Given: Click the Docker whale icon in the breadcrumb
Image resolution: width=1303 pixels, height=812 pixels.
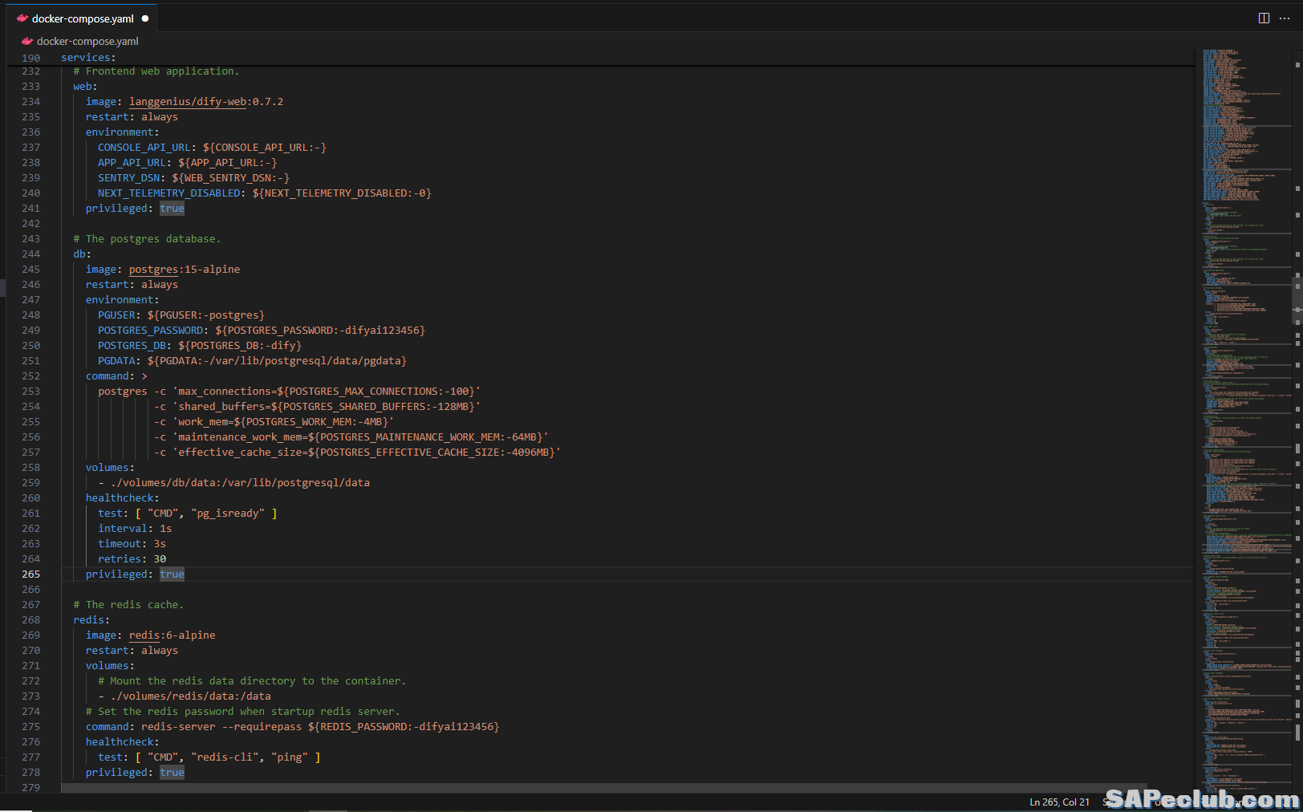Looking at the screenshot, I should [x=27, y=41].
